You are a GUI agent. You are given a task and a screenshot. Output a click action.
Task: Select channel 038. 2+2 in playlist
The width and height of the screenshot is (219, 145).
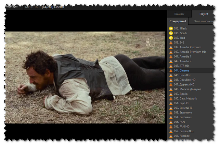point(179,43)
